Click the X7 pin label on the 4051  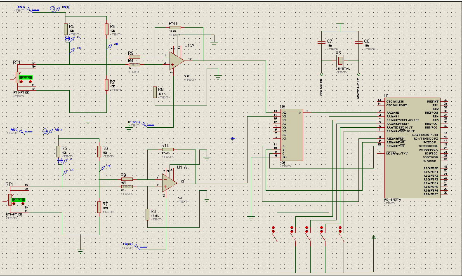284,138
